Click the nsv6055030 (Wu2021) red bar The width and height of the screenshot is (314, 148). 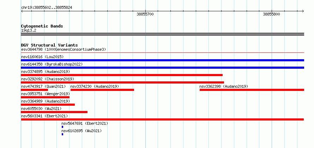pyautogui.click(x=54, y=112)
